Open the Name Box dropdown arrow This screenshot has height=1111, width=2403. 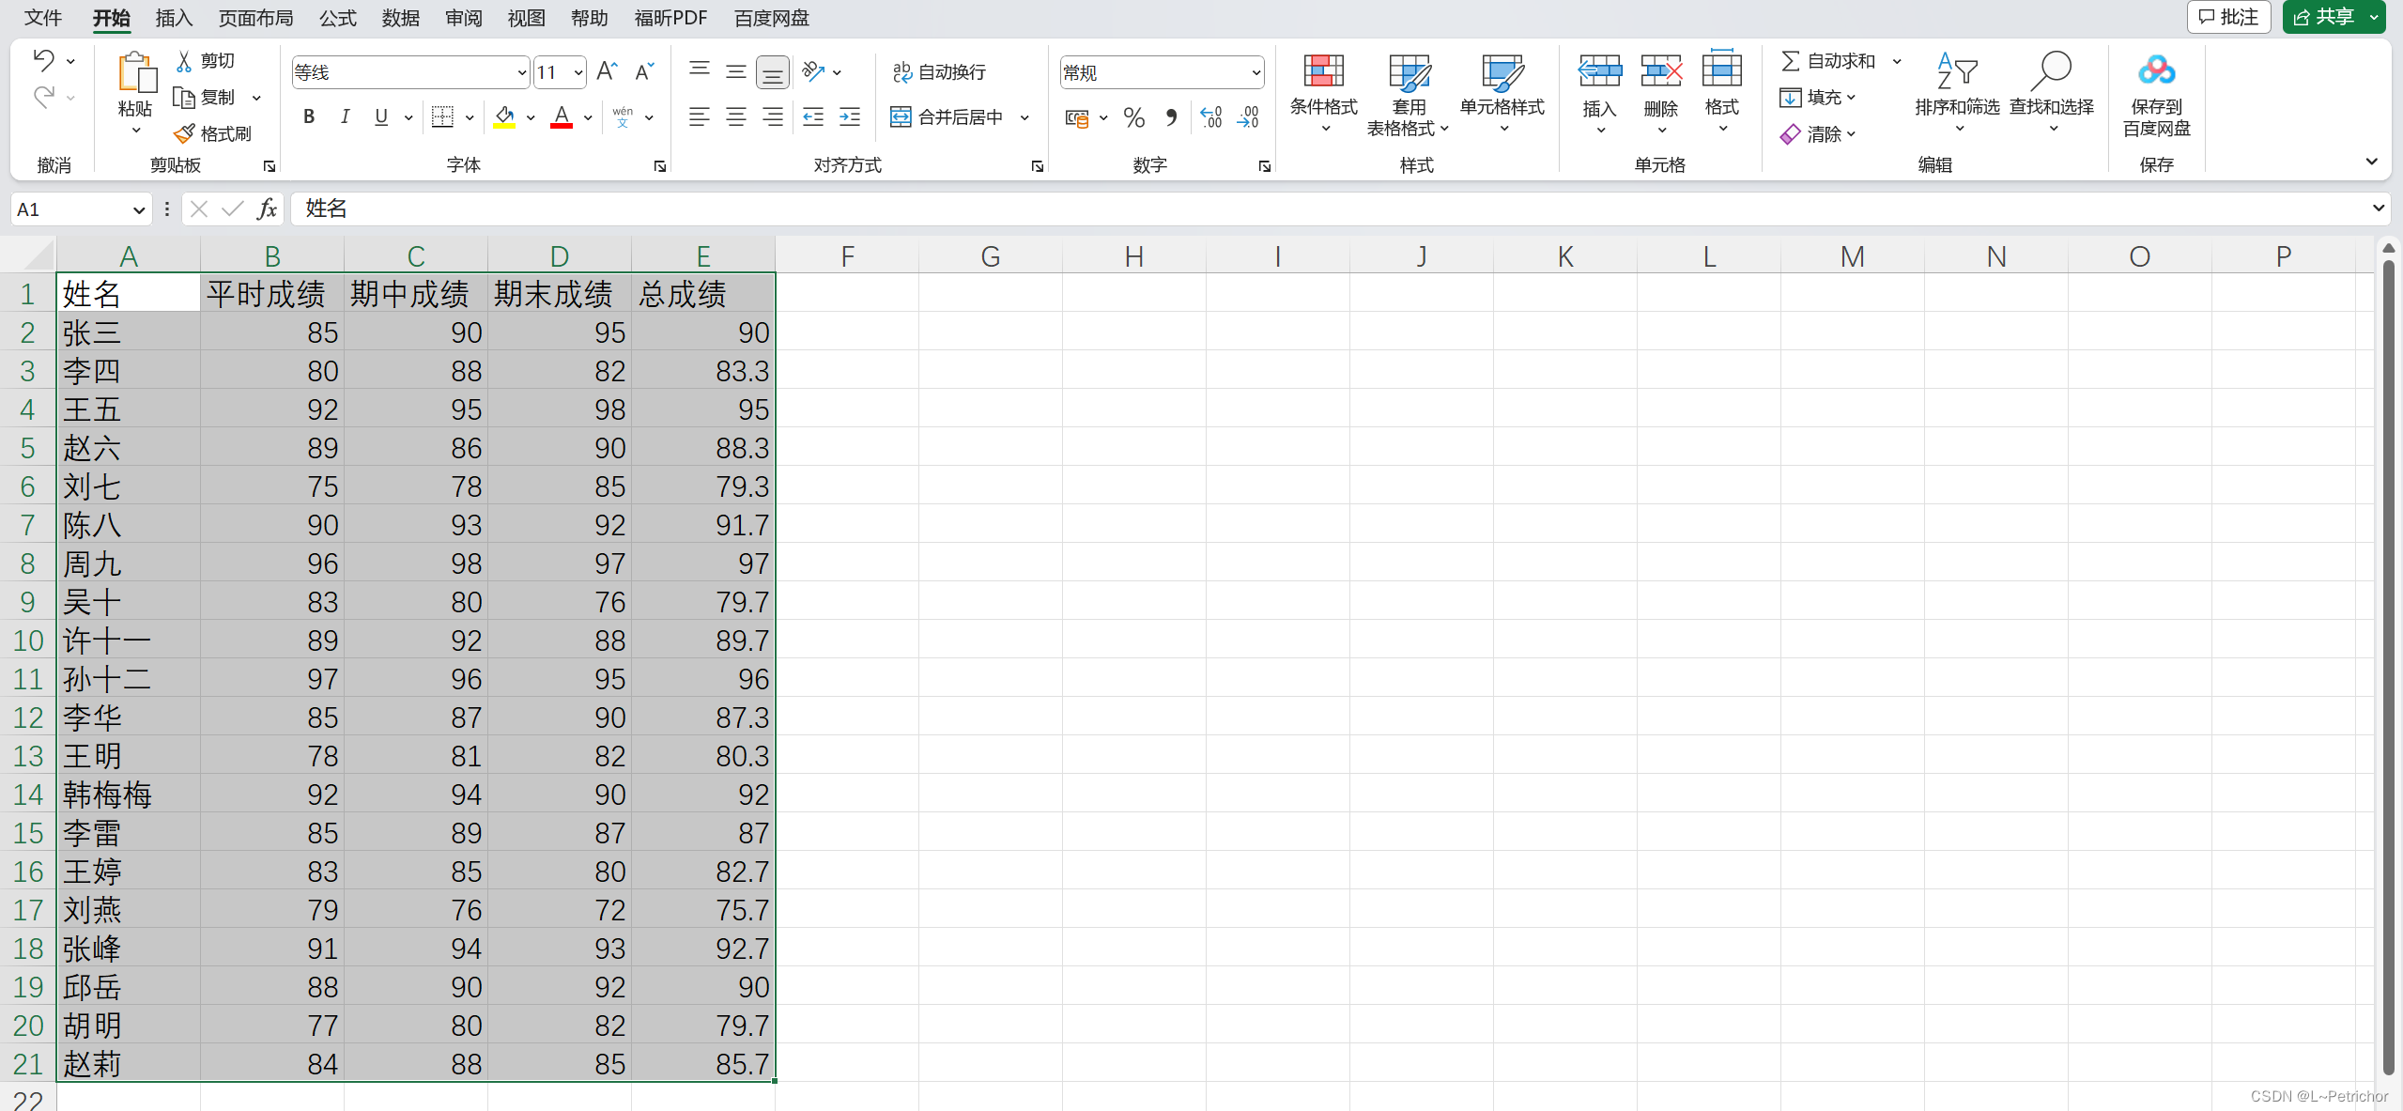[x=139, y=209]
